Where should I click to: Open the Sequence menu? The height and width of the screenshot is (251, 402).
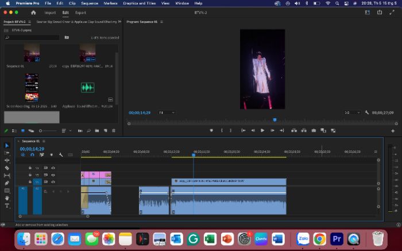tap(90, 3)
